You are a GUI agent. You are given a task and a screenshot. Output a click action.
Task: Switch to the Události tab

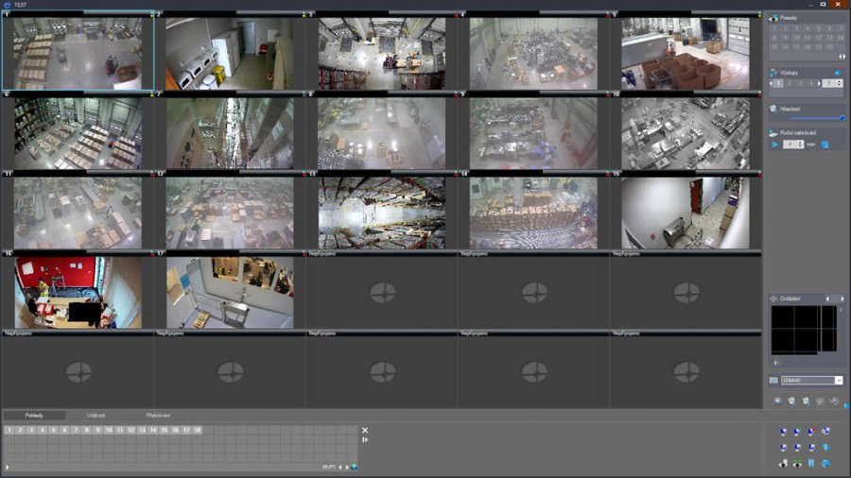[x=96, y=415]
